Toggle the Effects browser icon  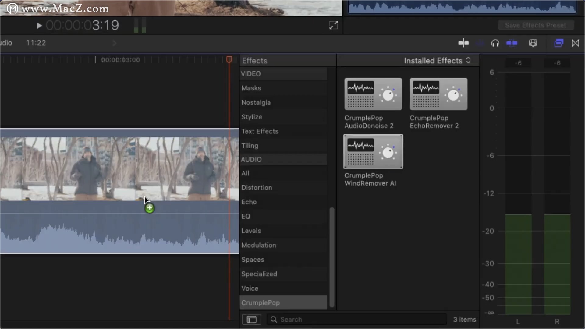click(x=558, y=43)
